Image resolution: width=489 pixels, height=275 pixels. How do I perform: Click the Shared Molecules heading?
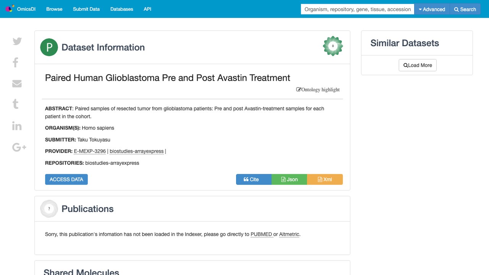point(81,272)
